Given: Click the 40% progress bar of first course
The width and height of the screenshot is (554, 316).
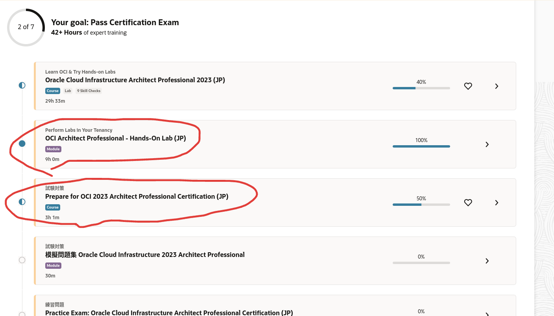Looking at the screenshot, I should click(x=421, y=88).
